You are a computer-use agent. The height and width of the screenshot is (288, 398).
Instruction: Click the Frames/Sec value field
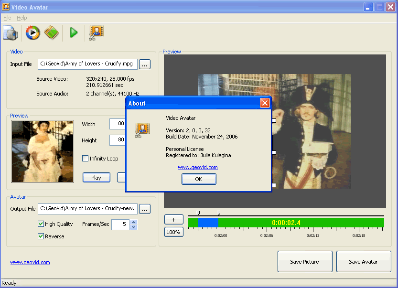pyautogui.click(x=120, y=224)
